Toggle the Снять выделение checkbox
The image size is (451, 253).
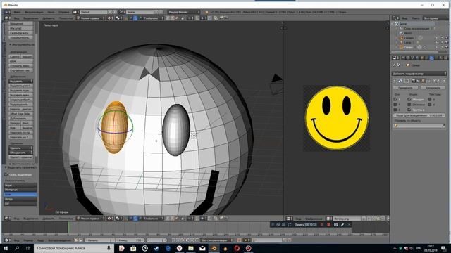[6, 174]
